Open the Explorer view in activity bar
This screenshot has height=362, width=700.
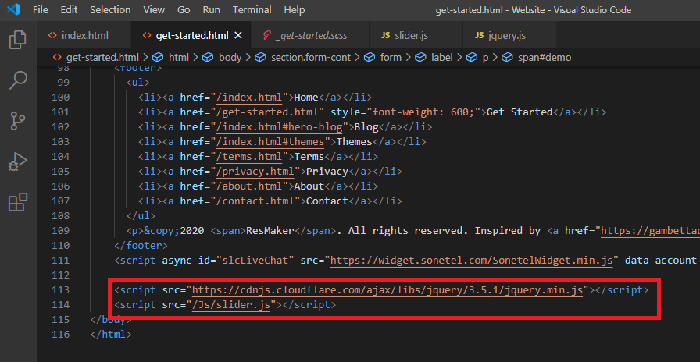tap(18, 40)
